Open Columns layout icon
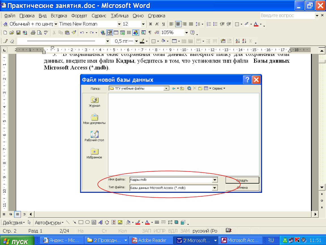 (129, 33)
